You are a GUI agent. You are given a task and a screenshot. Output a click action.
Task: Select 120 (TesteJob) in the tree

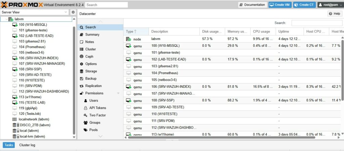[30, 114]
